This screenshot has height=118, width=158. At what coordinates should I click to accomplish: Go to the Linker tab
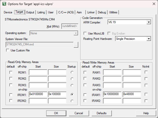pyautogui.click(x=91, y=12)
